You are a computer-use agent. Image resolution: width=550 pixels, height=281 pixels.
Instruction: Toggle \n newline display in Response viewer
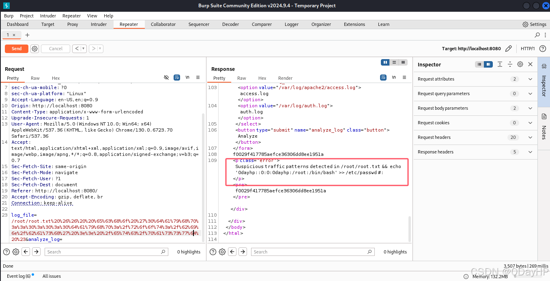(x=394, y=77)
